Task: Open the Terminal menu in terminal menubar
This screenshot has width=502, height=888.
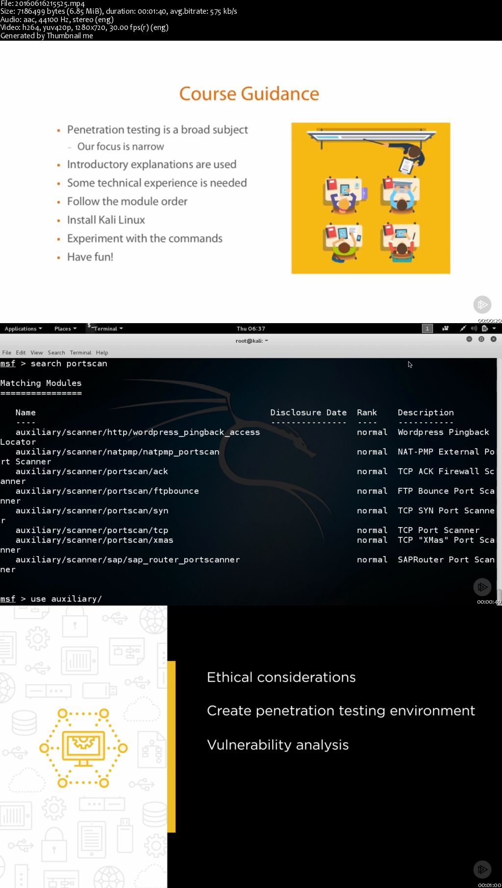Action: [80, 353]
